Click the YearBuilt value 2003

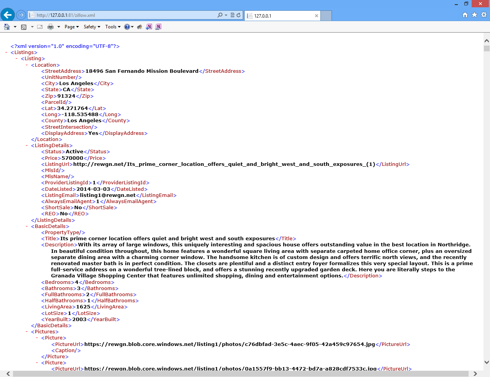80,320
